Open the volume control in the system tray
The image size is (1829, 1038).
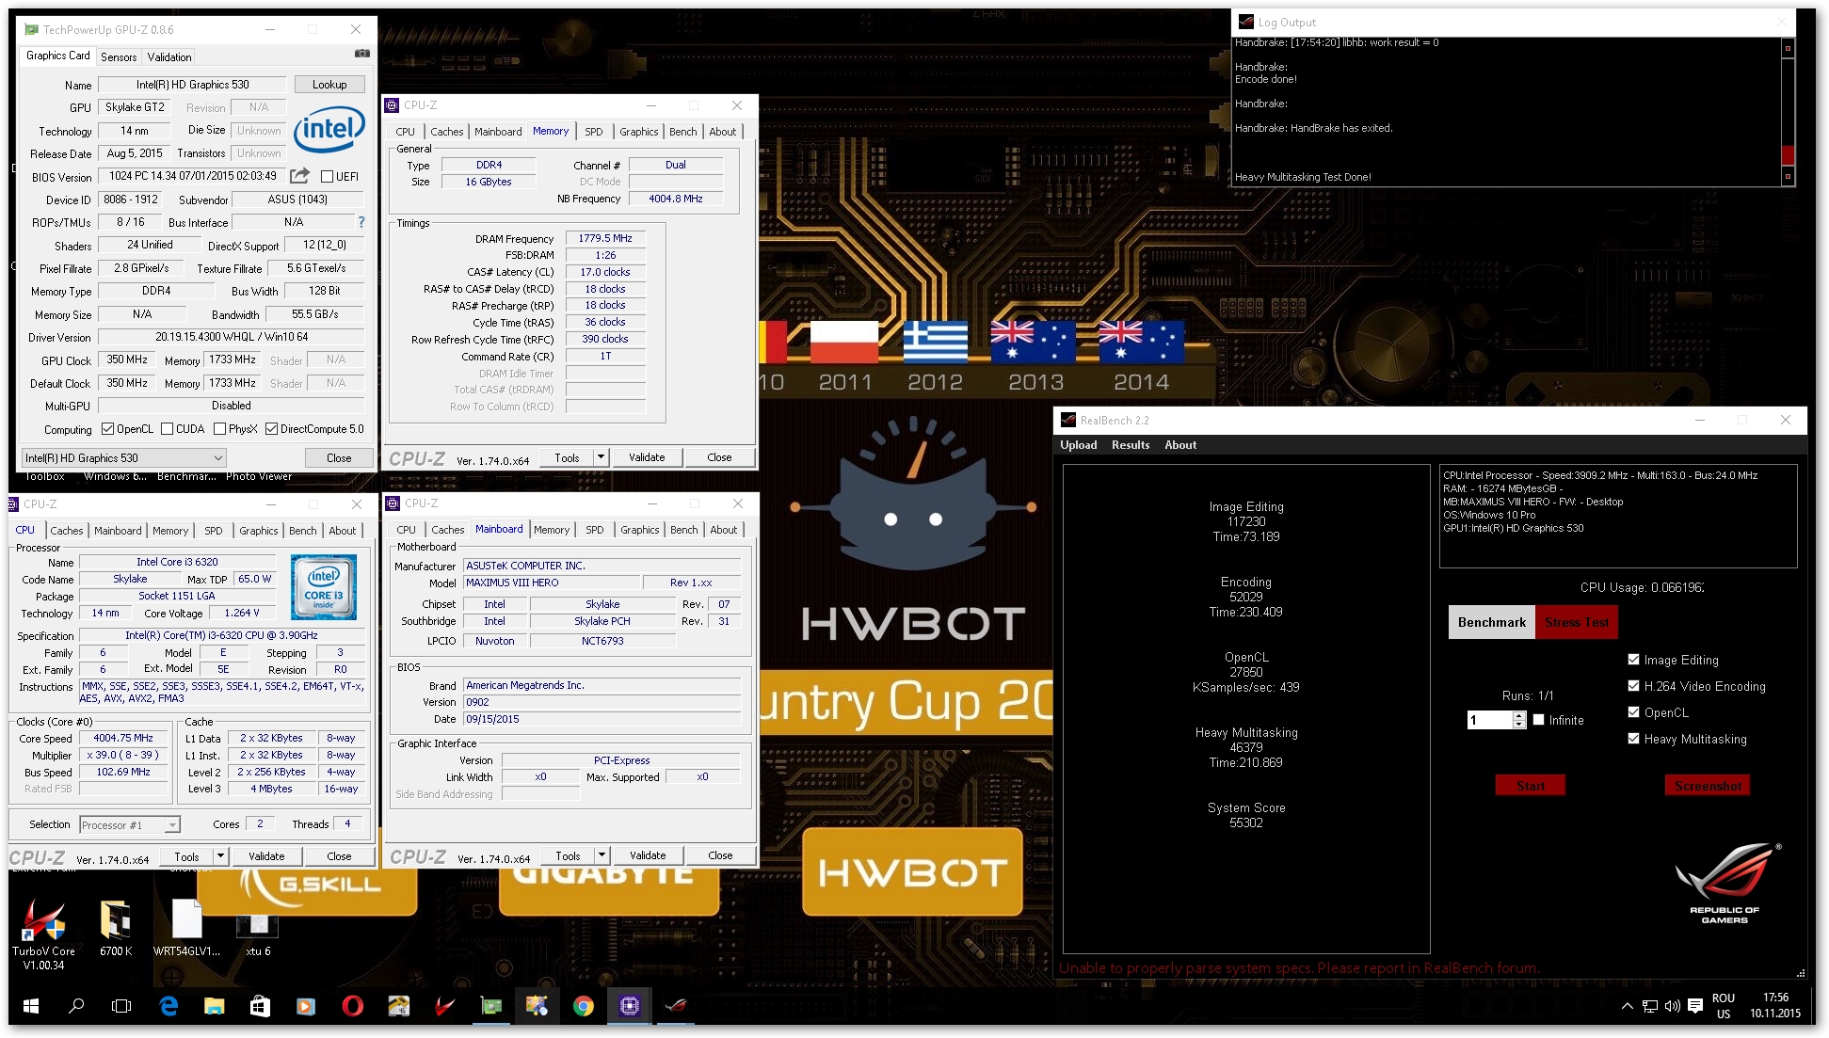click(x=1672, y=1006)
